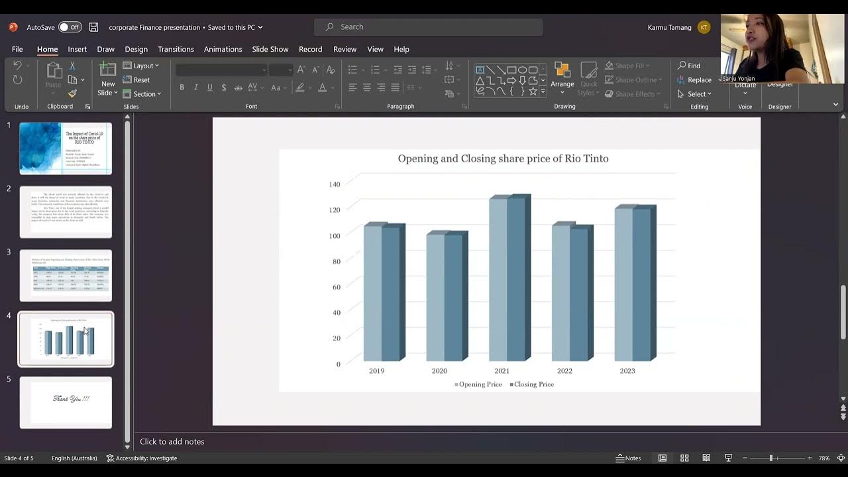Open the Transitions tab
Image resolution: width=848 pixels, height=477 pixels.
tap(176, 49)
